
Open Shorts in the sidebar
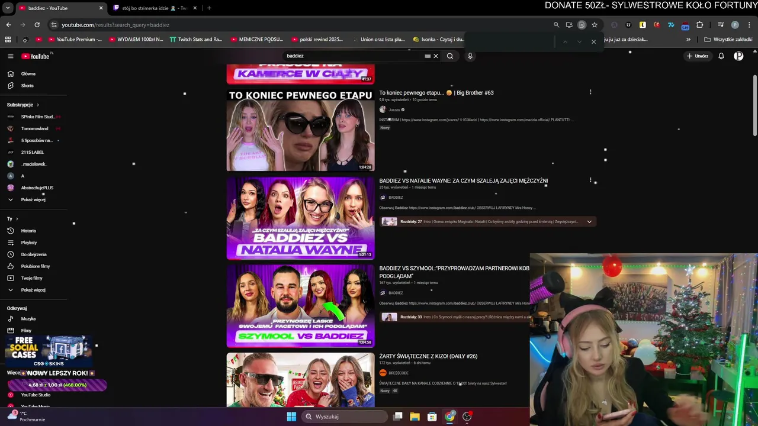(27, 86)
